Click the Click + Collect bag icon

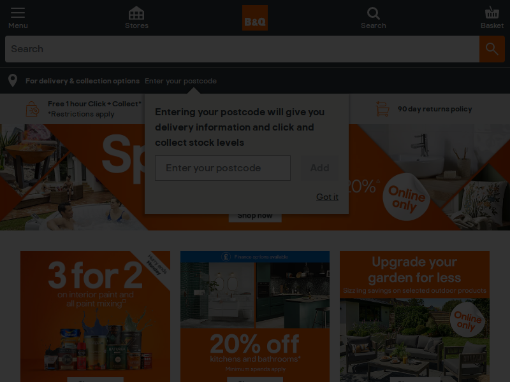point(33,109)
